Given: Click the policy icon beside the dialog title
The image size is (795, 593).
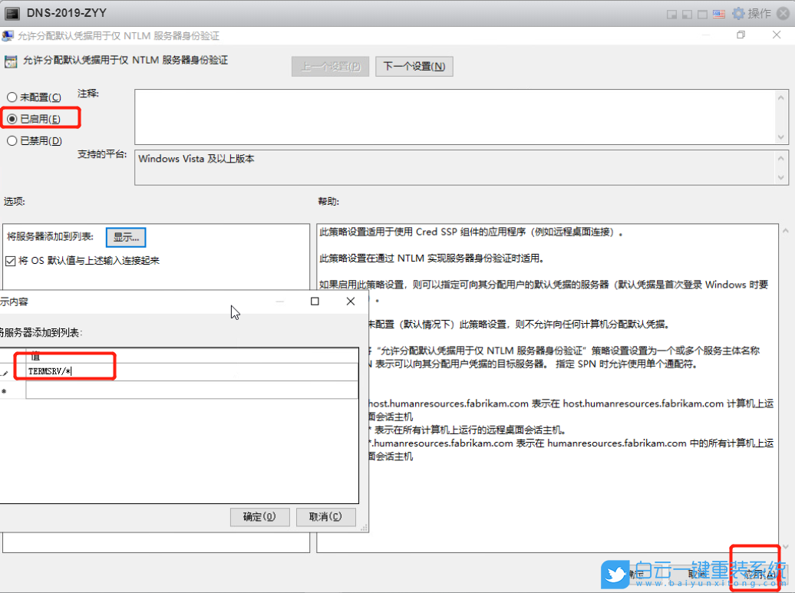Looking at the screenshot, I should point(8,35).
